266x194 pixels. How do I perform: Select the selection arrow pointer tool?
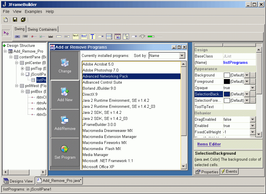coord(6,33)
